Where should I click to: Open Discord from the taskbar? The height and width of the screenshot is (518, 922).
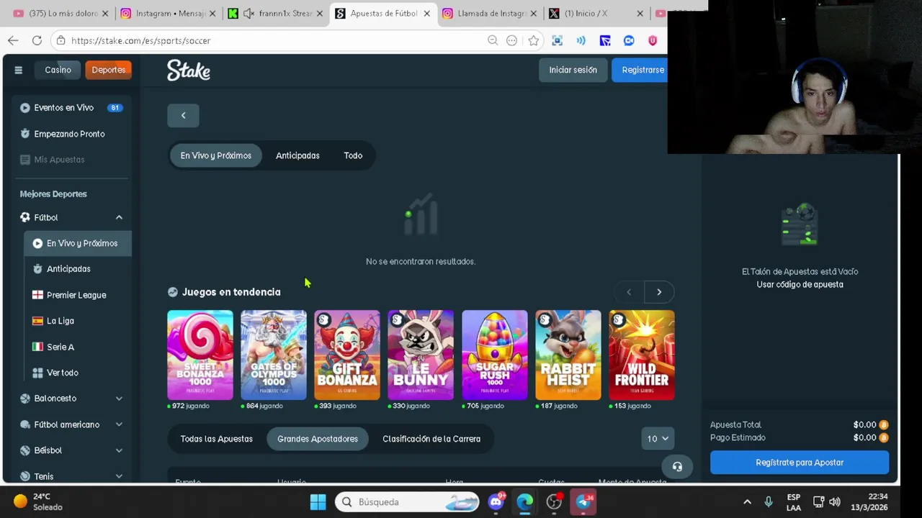496,502
